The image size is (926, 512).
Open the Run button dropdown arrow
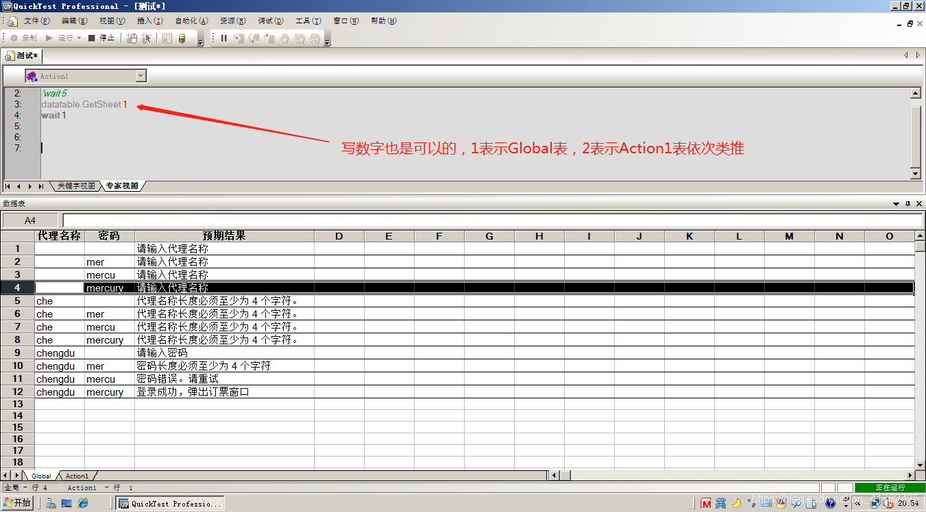pos(79,38)
